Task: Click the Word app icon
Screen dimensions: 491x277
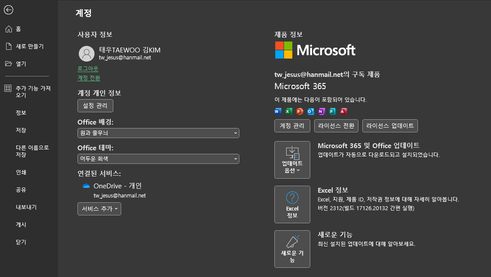Action: pos(278,111)
